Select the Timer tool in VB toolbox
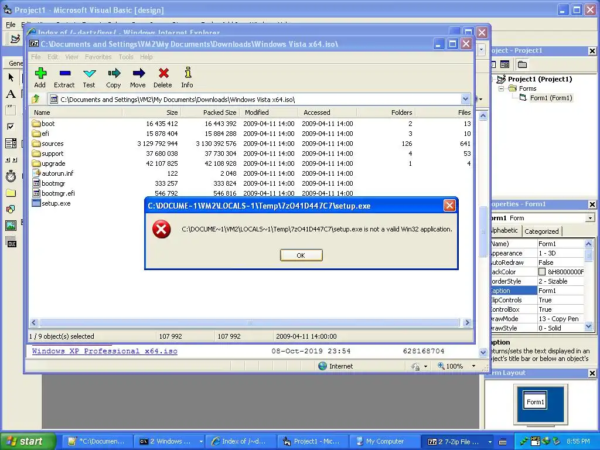 point(11,176)
